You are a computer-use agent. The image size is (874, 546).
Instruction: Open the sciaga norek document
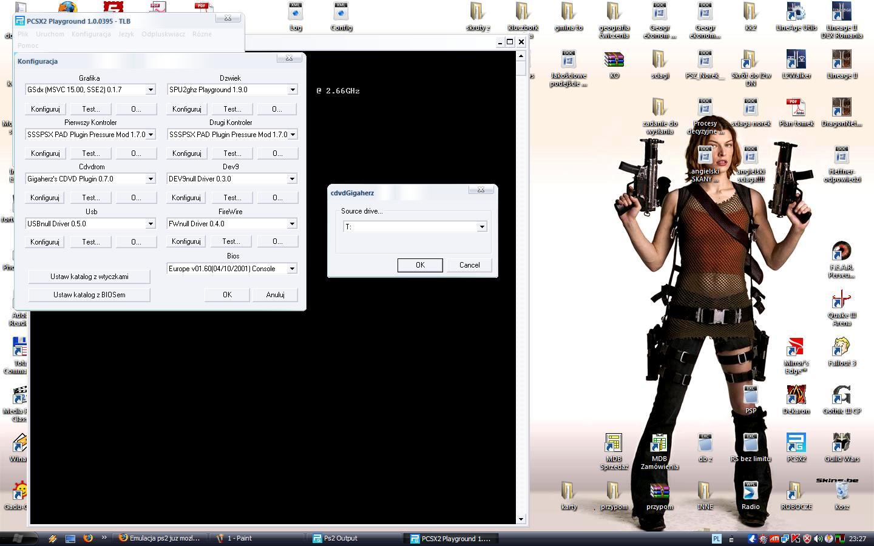[751, 112]
